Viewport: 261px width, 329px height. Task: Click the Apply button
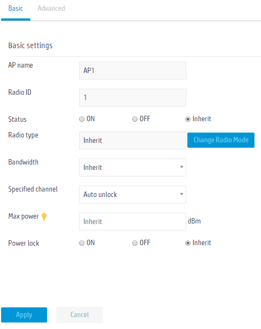24,315
